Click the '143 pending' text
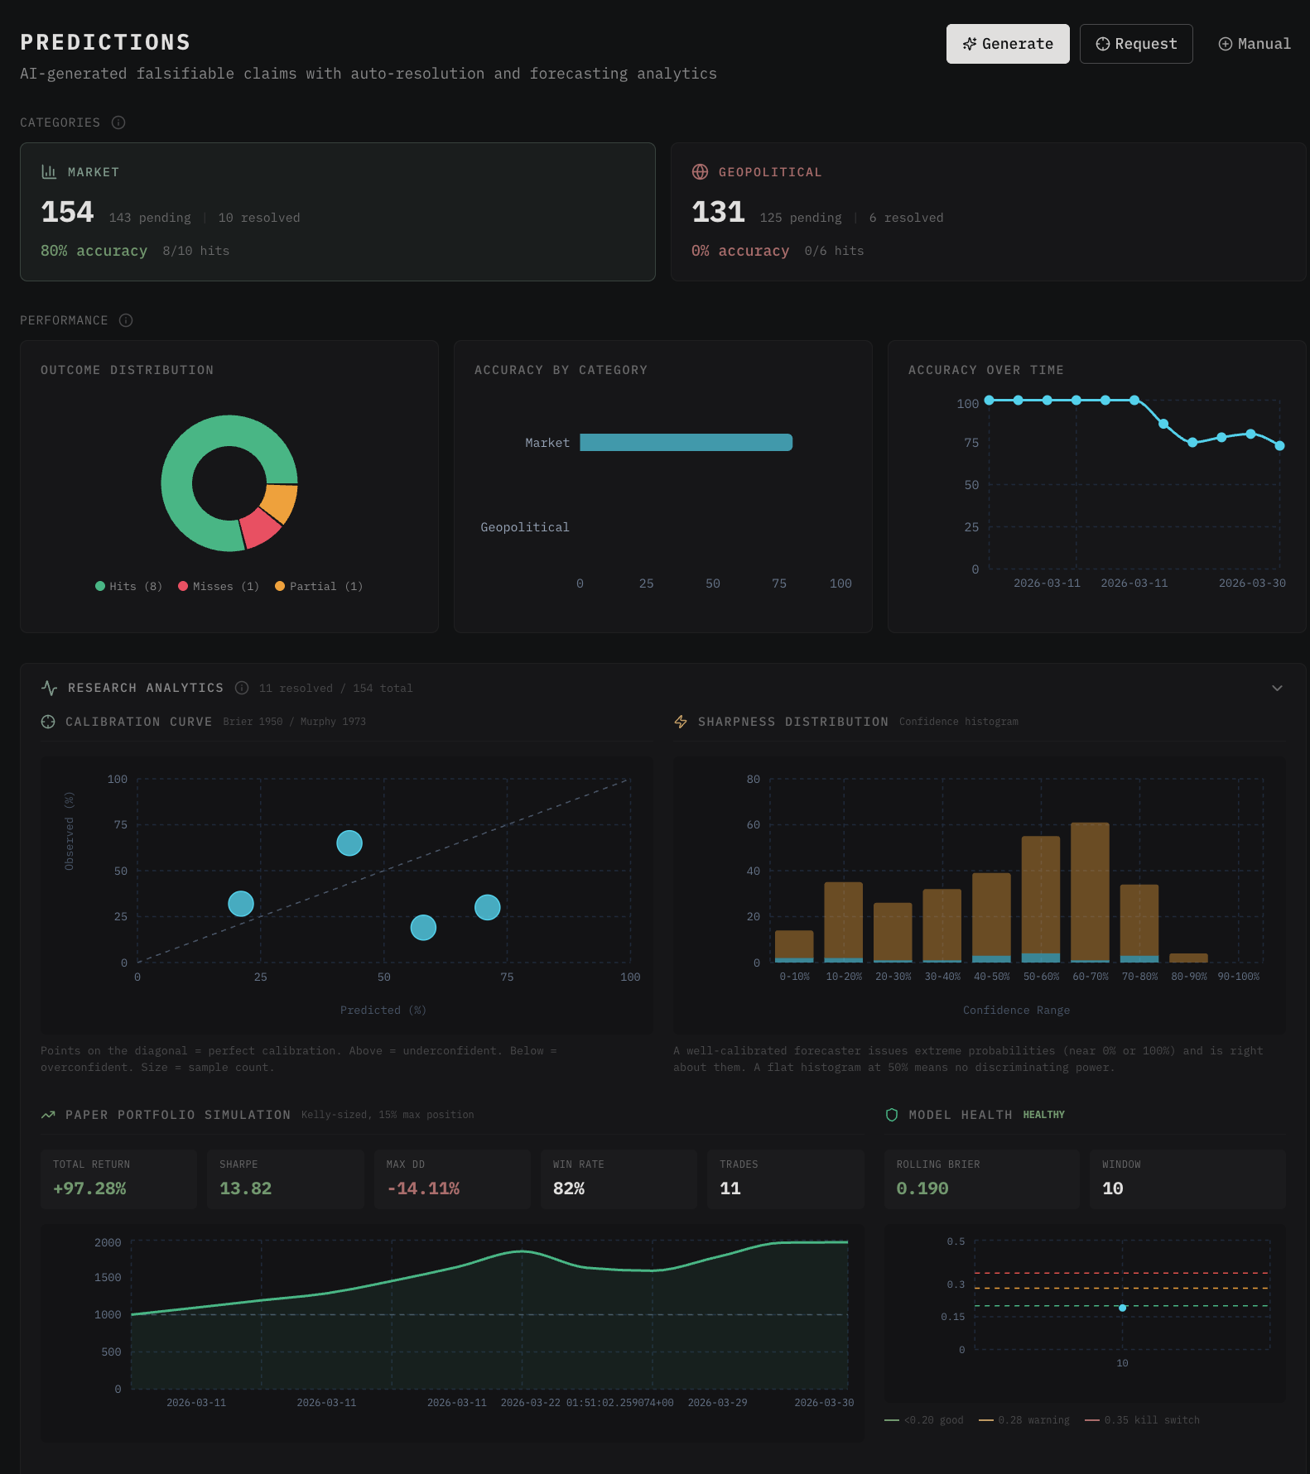Viewport: 1310px width, 1474px height. point(150,218)
